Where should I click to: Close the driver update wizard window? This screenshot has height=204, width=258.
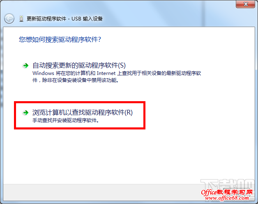tap(246, 4)
